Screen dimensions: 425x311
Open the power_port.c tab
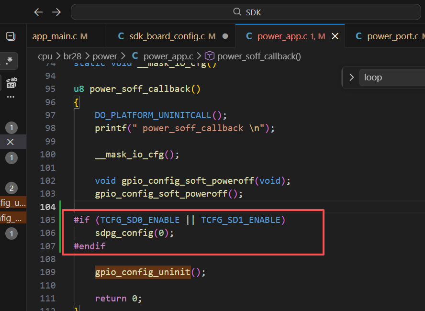click(x=385, y=36)
